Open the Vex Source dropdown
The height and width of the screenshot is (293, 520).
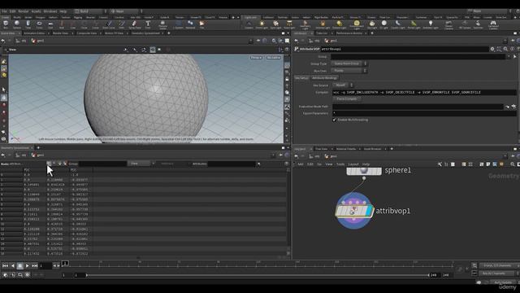343,85
